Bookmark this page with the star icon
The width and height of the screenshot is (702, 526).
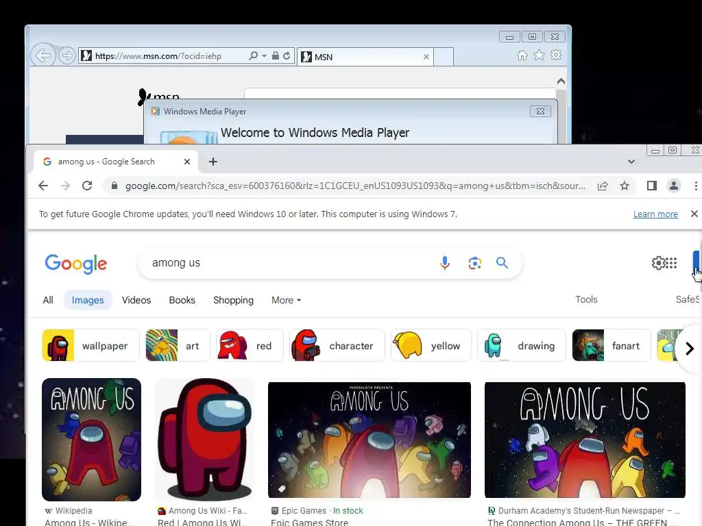click(625, 186)
